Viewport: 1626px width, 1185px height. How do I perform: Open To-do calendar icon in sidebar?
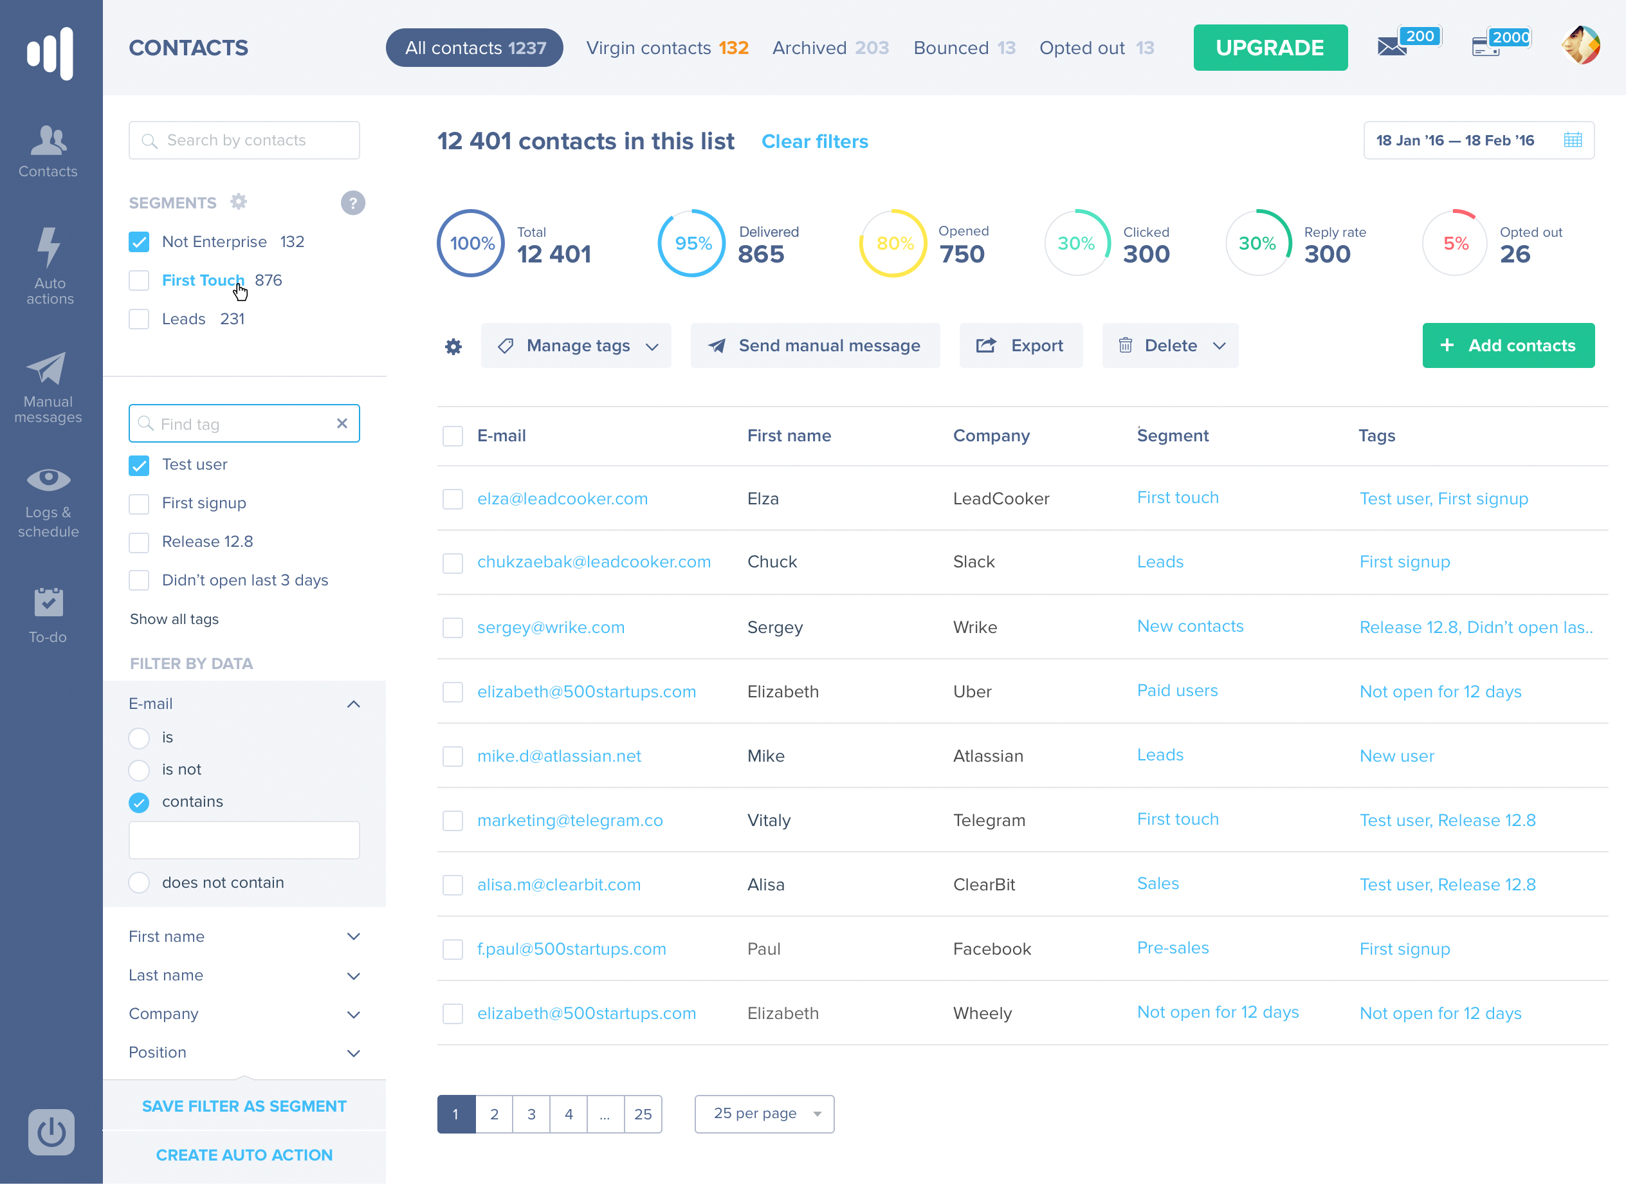tap(48, 603)
